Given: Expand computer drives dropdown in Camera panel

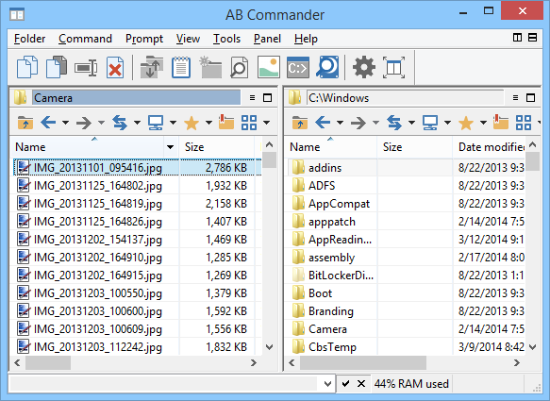Looking at the screenshot, I should tap(173, 123).
